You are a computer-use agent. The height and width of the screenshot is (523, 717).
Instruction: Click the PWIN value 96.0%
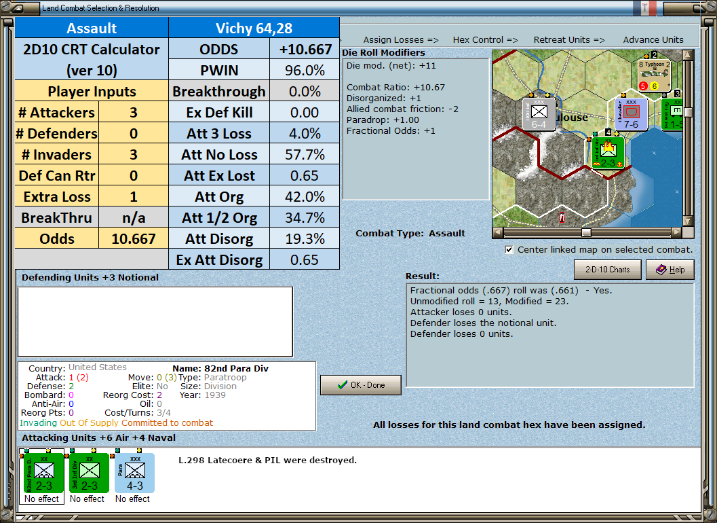[x=305, y=71]
